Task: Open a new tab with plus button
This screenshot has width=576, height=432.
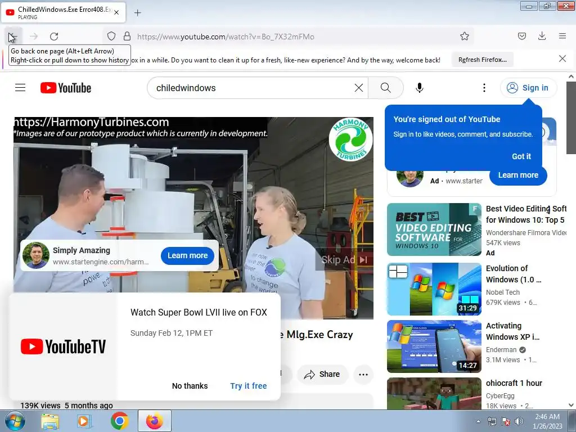Action: coord(137,13)
